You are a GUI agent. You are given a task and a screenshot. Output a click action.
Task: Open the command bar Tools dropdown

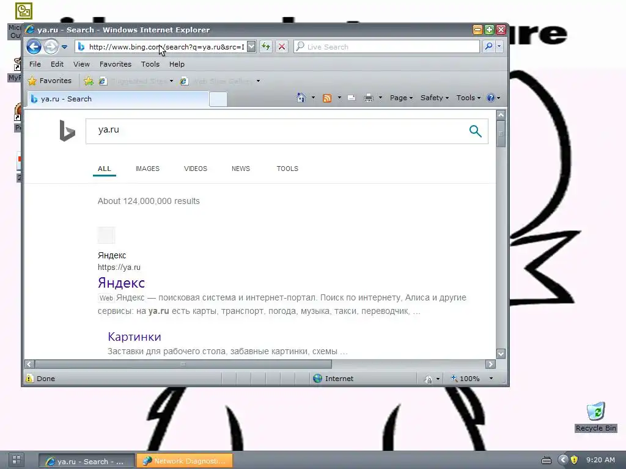coord(468,98)
